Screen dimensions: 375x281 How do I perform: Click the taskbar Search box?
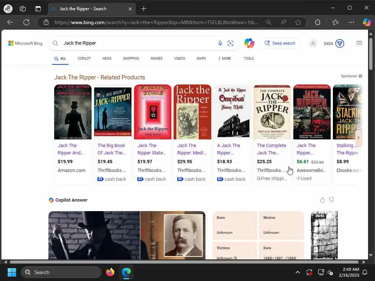tap(61, 272)
